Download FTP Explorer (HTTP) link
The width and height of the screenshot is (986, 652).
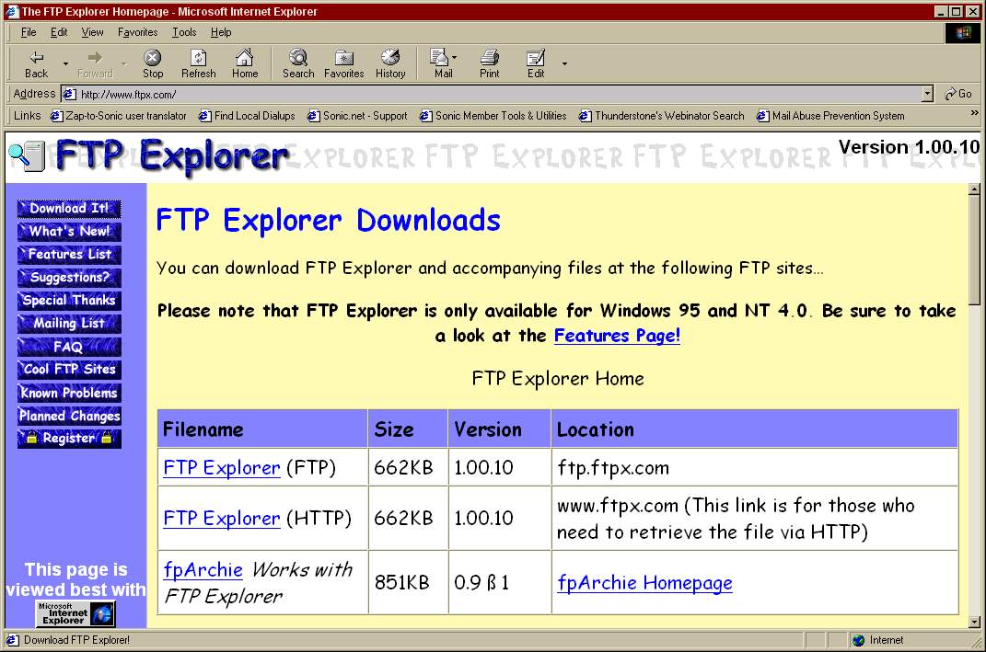(221, 519)
